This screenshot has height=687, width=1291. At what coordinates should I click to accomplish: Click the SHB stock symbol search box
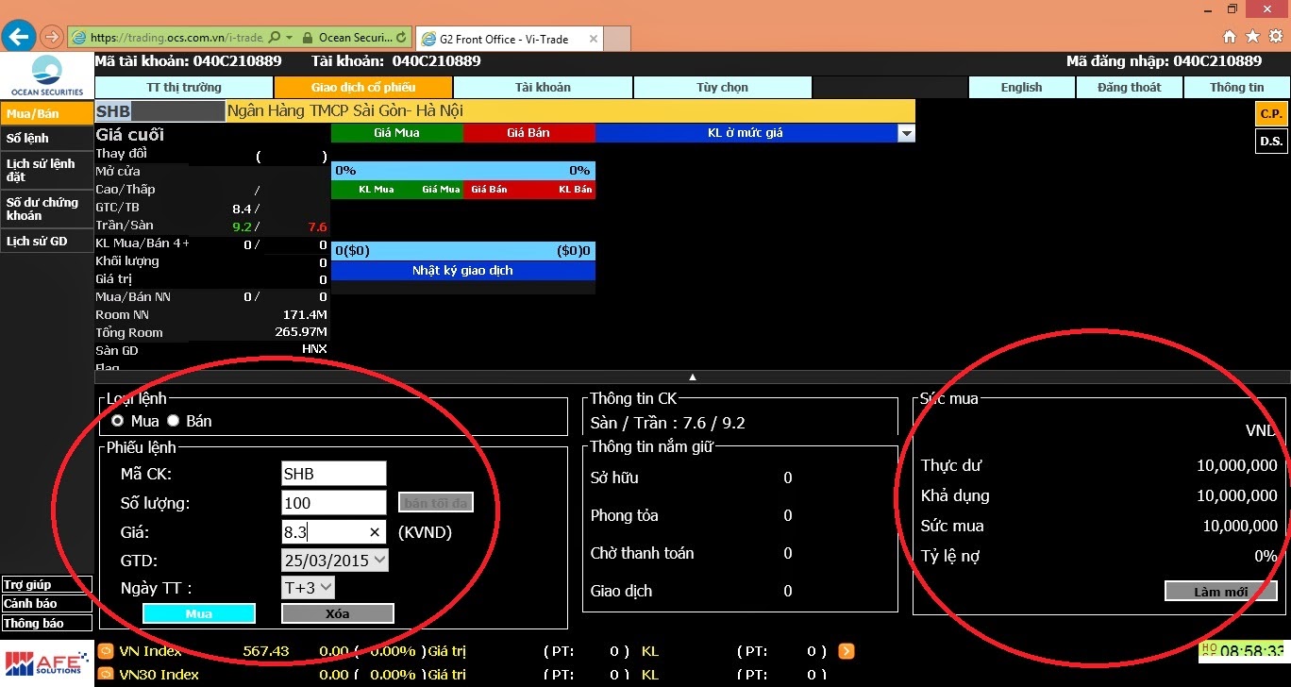tap(160, 111)
